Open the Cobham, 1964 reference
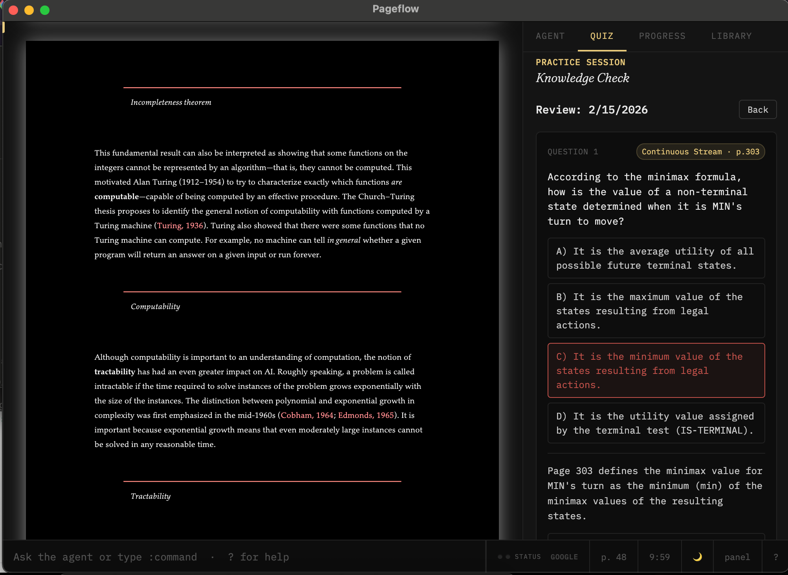Viewport: 788px width, 575px height. pyautogui.click(x=307, y=415)
